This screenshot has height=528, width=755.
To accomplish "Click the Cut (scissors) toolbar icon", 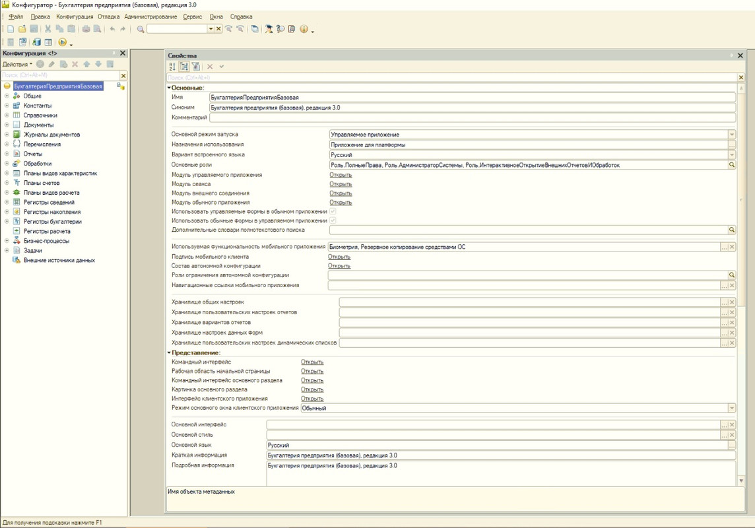I will coord(48,29).
